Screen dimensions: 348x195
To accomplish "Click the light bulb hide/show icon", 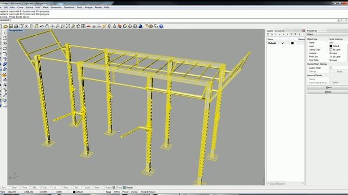I will coord(109,27).
